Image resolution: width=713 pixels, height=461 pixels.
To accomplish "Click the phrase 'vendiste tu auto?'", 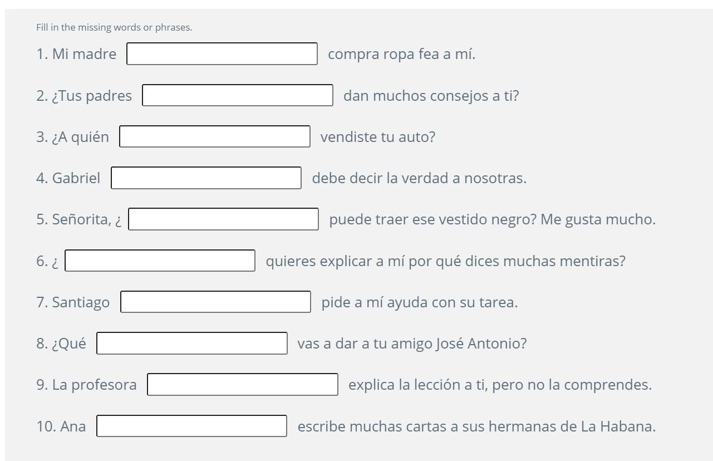I will tap(378, 137).
